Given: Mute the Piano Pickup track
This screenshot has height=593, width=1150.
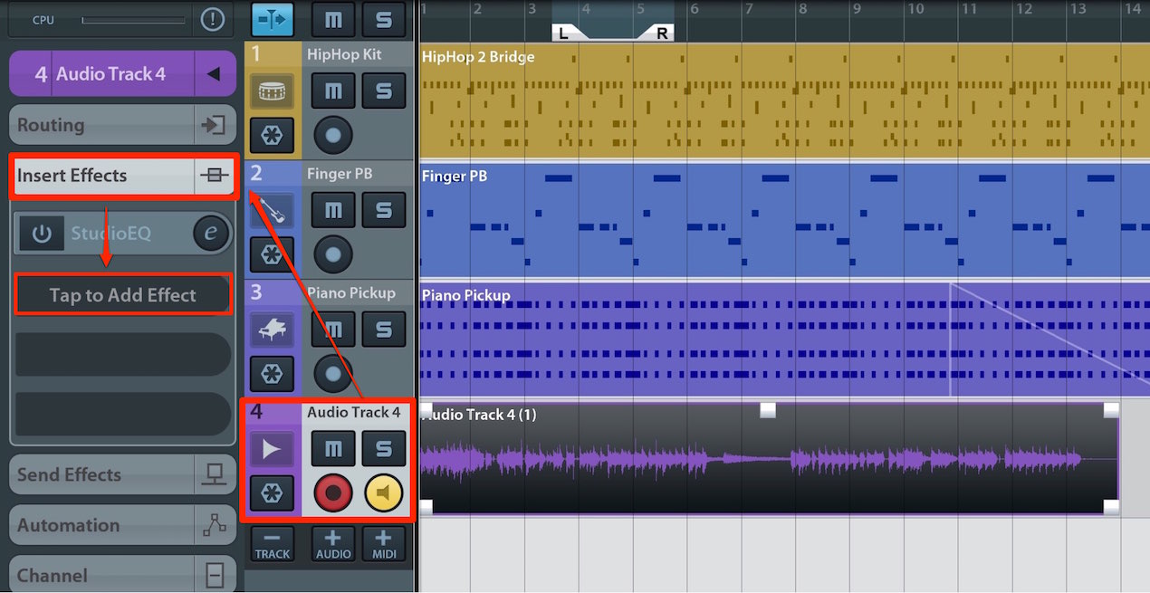Looking at the screenshot, I should (x=333, y=330).
